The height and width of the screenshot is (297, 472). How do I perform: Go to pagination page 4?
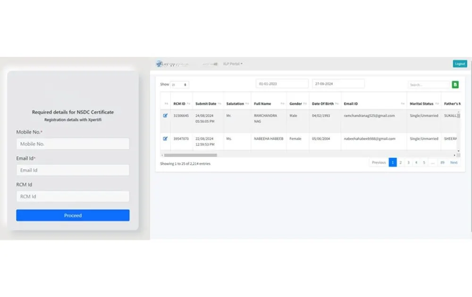pos(416,162)
